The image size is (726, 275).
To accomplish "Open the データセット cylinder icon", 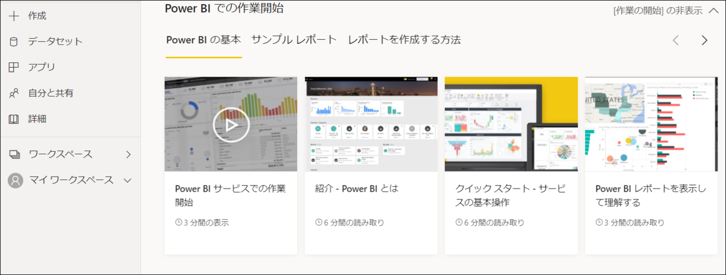I will click(x=14, y=42).
